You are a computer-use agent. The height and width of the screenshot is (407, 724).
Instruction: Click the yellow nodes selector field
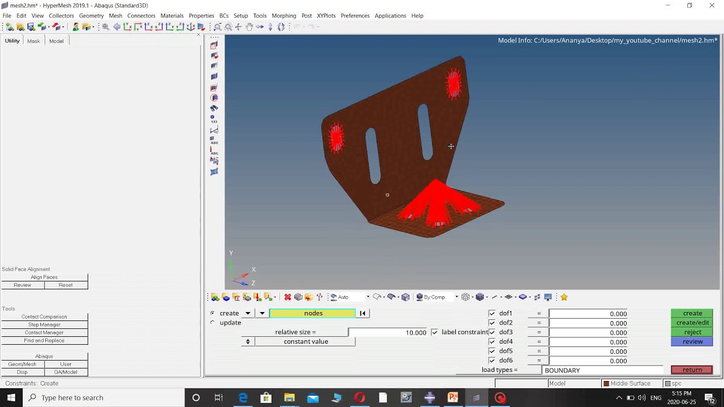[x=313, y=313]
